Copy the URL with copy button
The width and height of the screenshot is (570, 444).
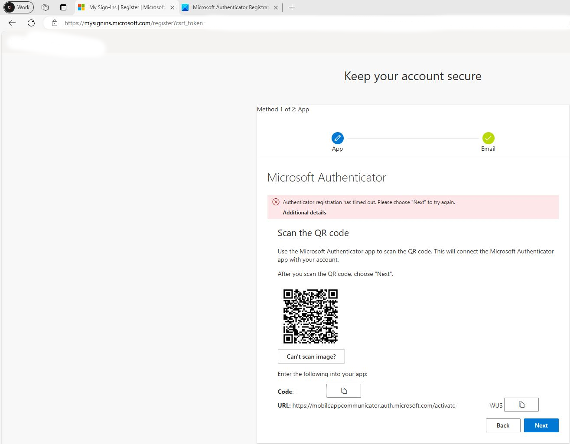(521, 405)
